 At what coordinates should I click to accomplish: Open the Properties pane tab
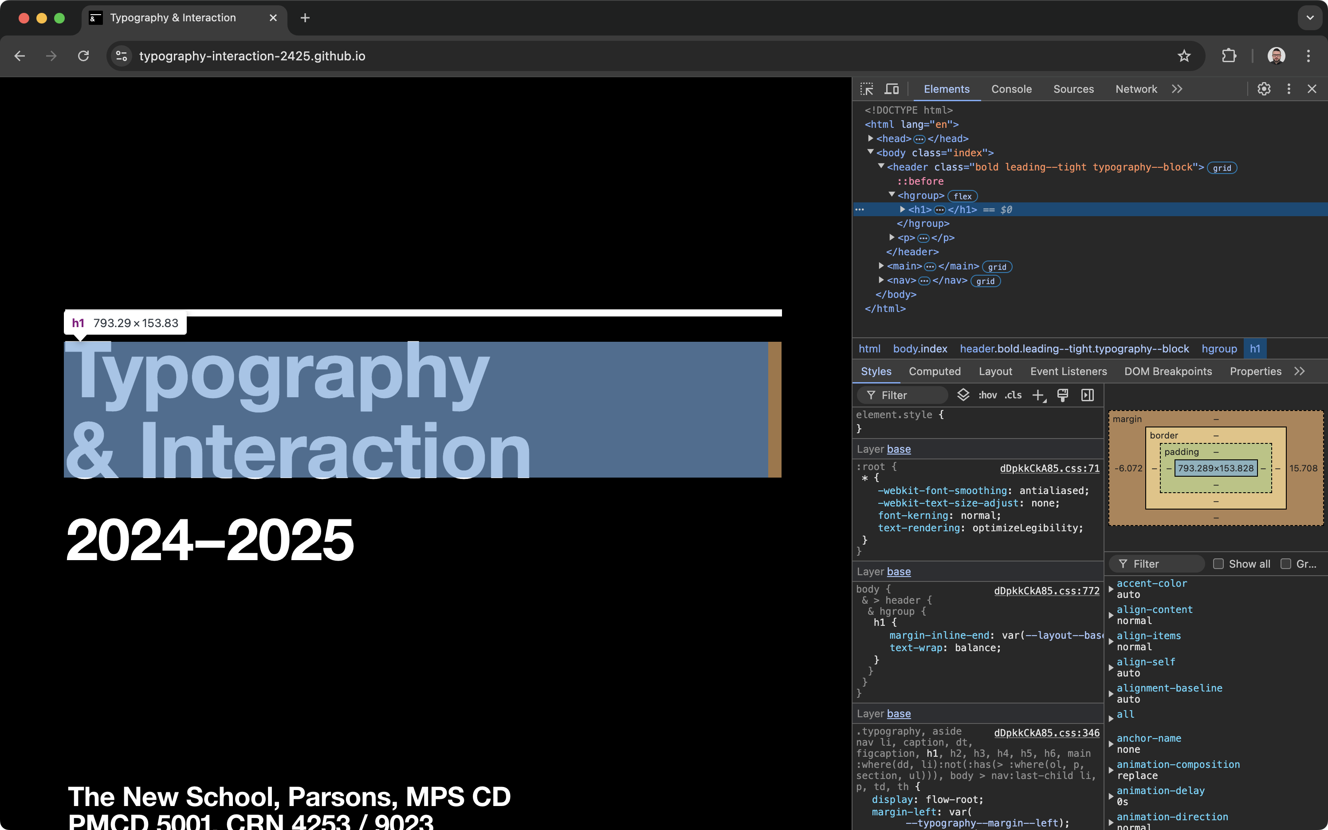coord(1255,372)
